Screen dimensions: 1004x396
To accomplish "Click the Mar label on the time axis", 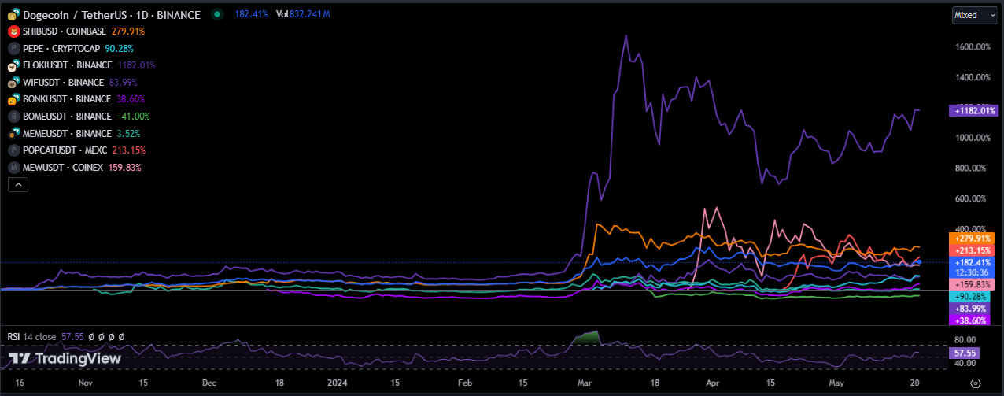I will (585, 383).
